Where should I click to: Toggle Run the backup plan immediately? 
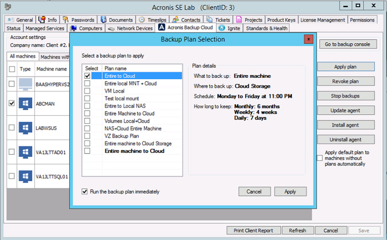(85, 191)
